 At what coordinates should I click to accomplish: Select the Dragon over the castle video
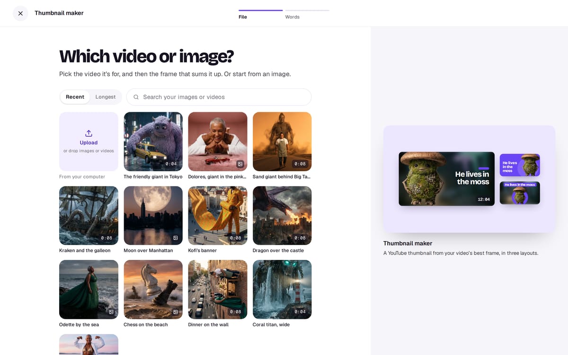point(282,215)
